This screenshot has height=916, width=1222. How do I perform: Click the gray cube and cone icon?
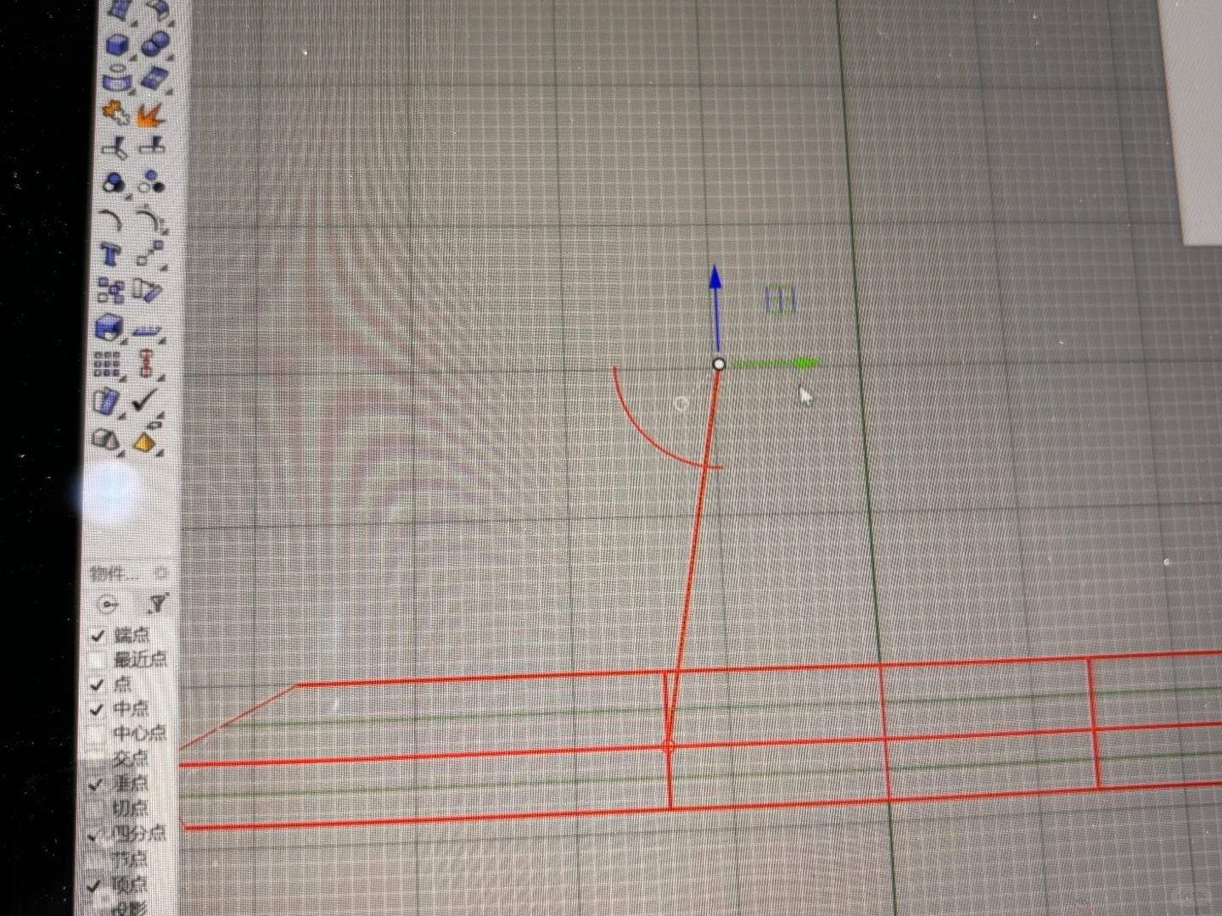click(x=105, y=439)
